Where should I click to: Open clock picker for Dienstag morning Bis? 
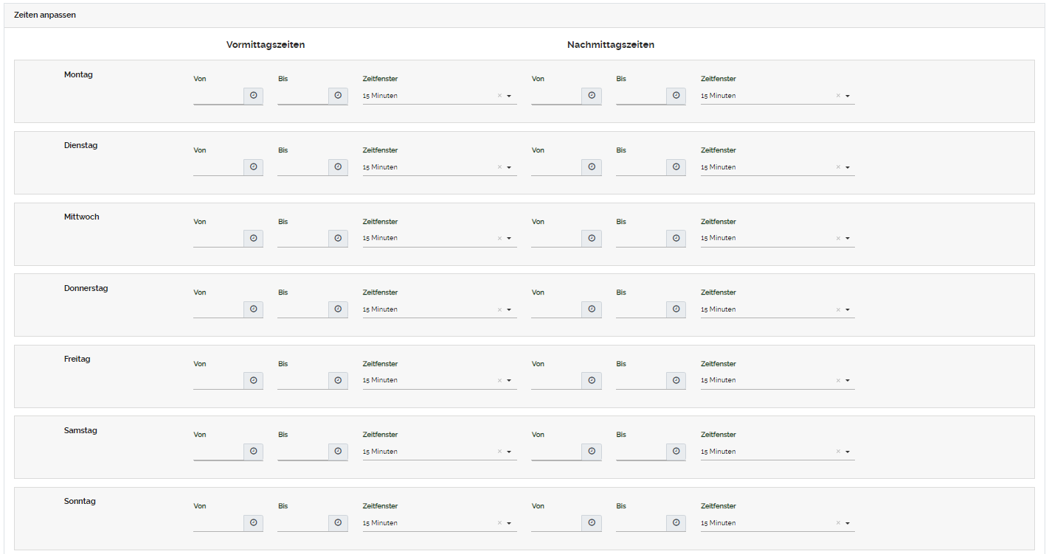pyautogui.click(x=338, y=167)
